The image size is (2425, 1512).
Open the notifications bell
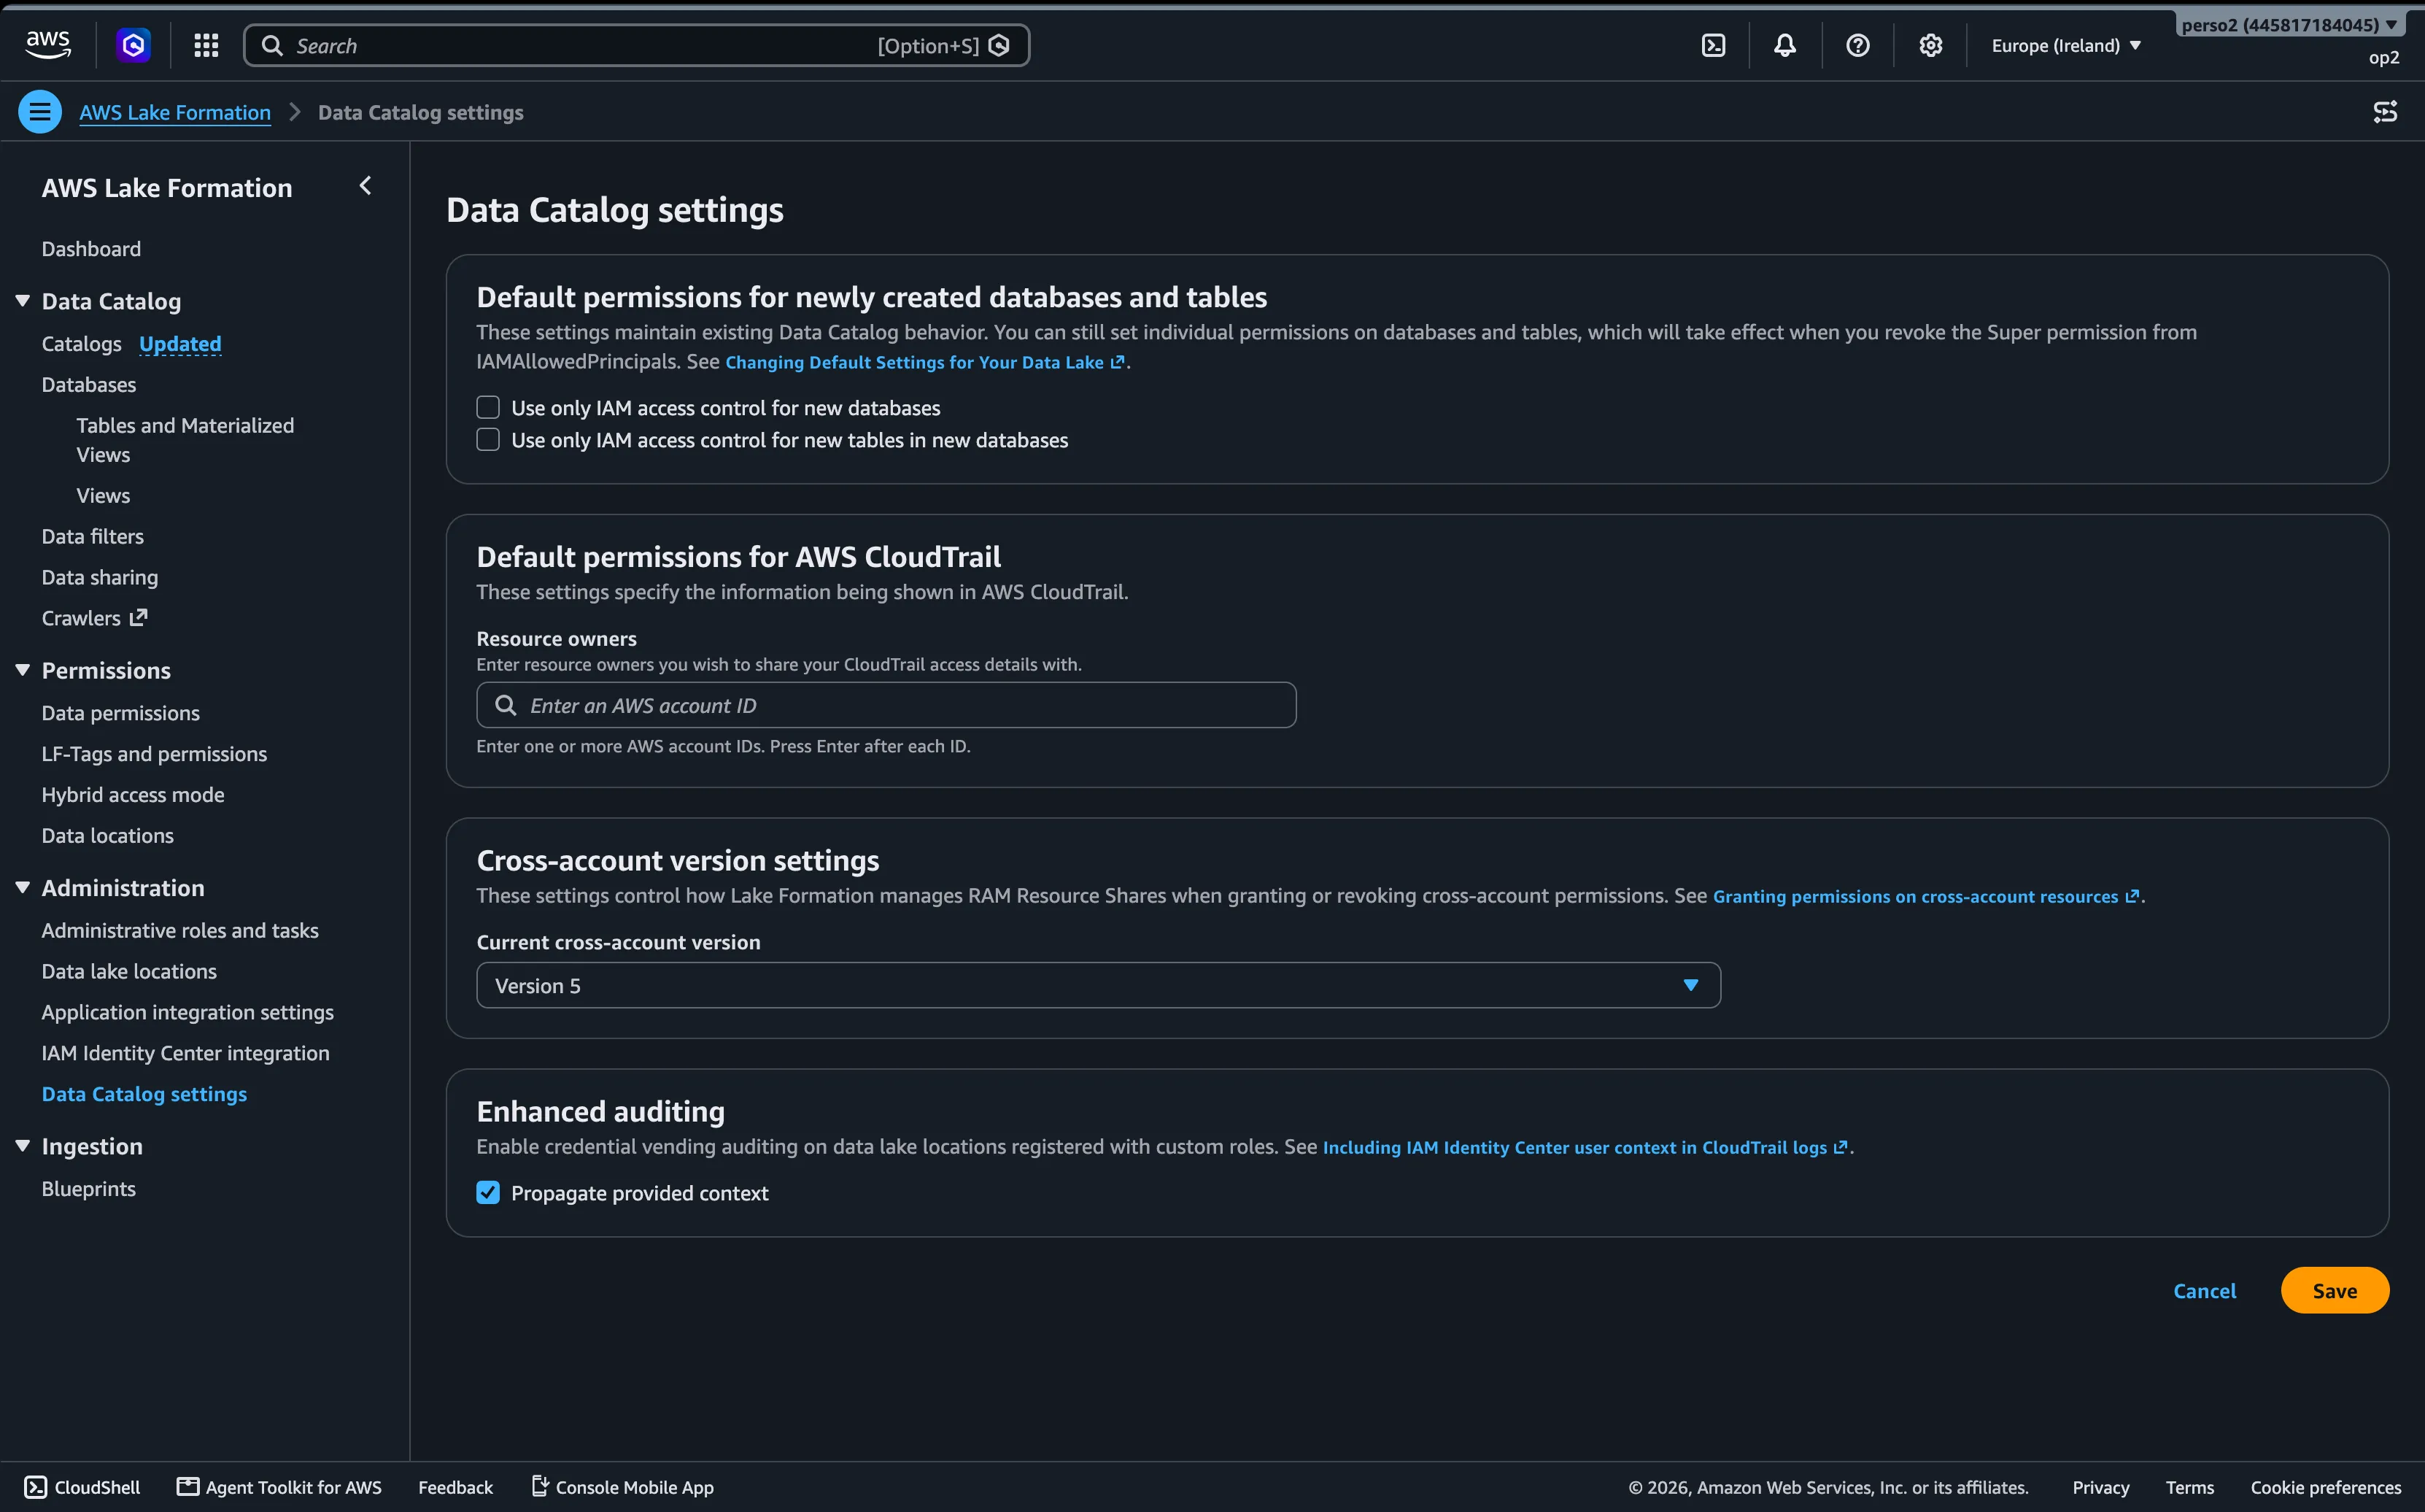coord(1784,45)
